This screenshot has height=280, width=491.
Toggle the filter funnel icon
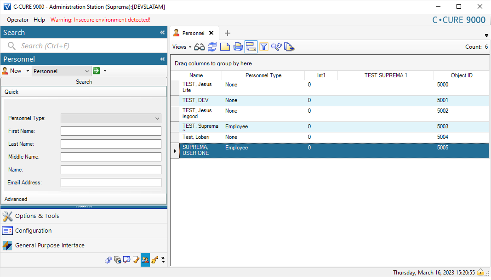coord(263,47)
